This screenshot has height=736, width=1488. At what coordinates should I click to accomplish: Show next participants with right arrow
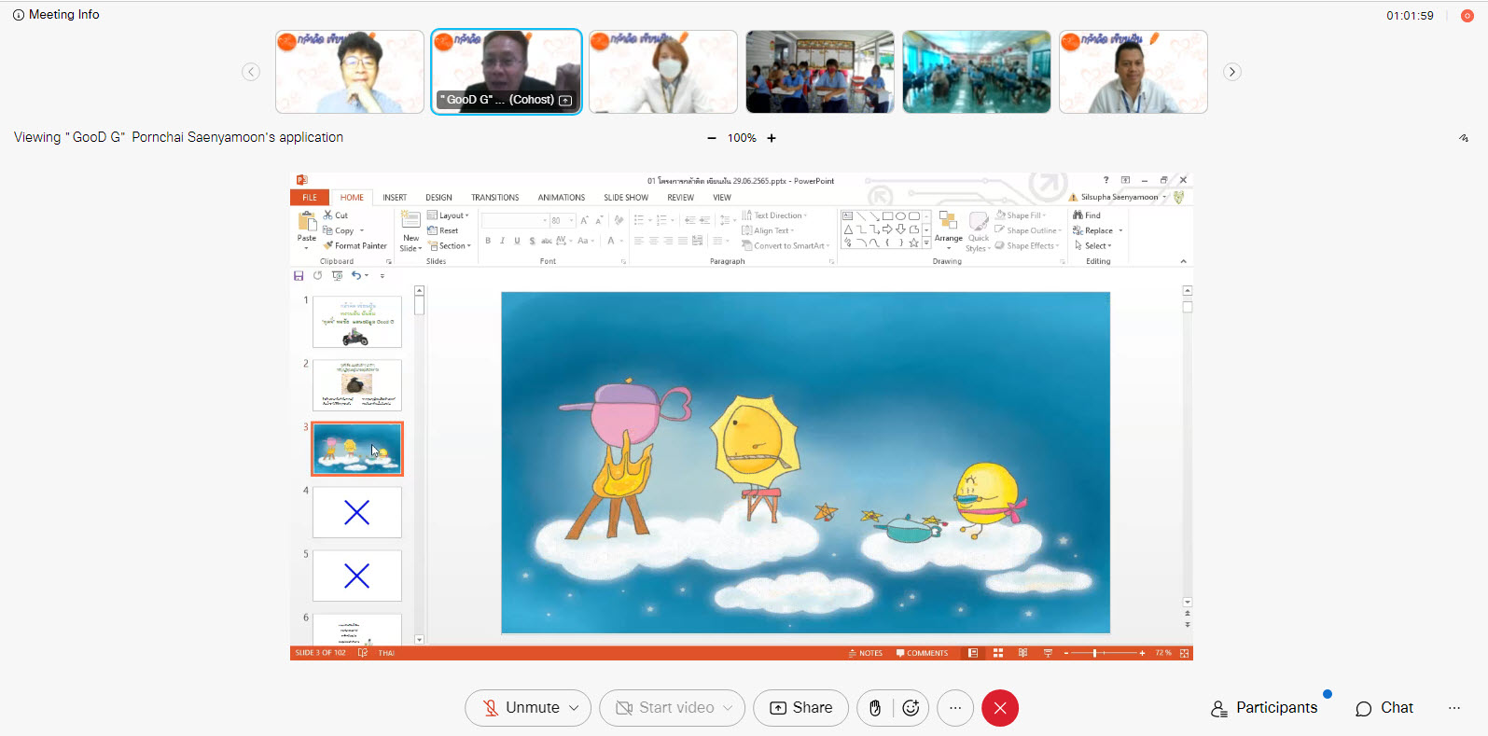(1232, 72)
